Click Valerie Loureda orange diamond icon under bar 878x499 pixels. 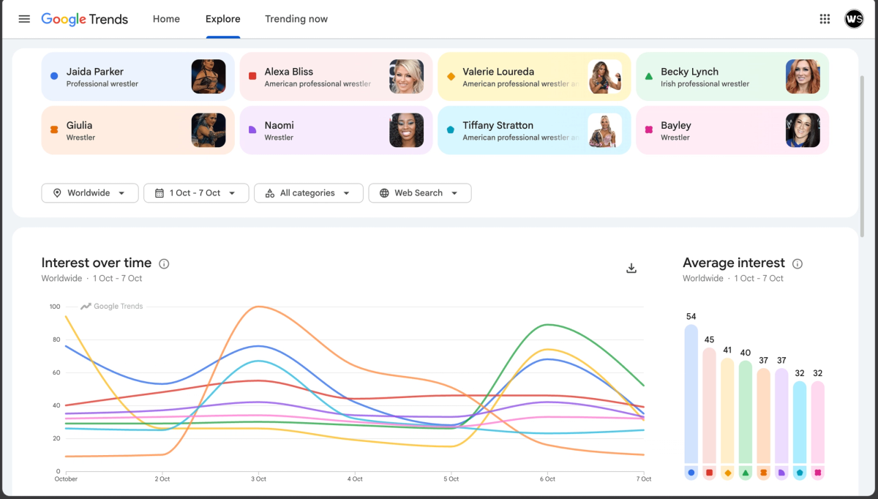point(727,473)
